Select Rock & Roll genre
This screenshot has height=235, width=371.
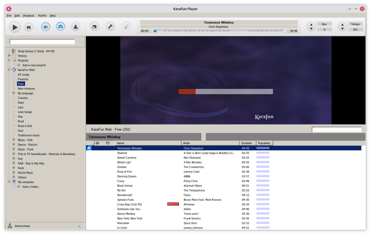tap(25, 126)
